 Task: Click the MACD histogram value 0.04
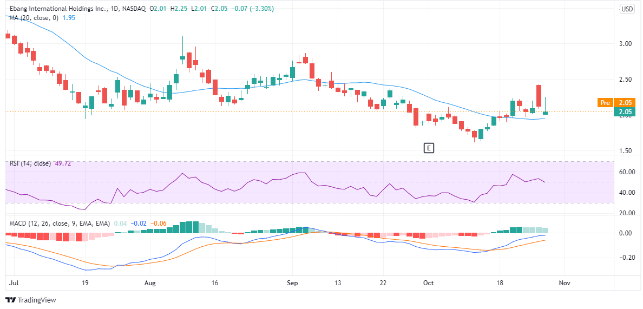point(120,223)
